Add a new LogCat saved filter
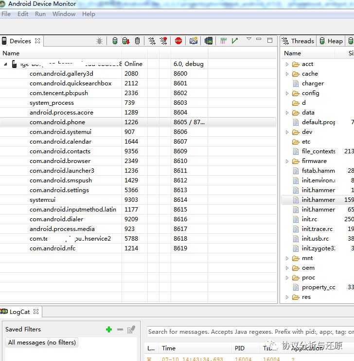Image resolution: width=354 pixels, height=361 pixels. [109, 329]
